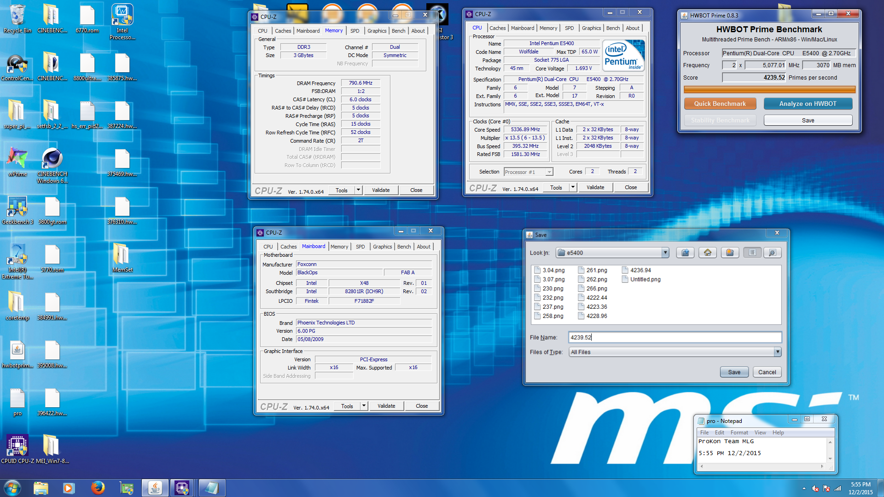Select Geekbench 3 desktop icon
This screenshot has width=884, height=497.
pyautogui.click(x=17, y=211)
